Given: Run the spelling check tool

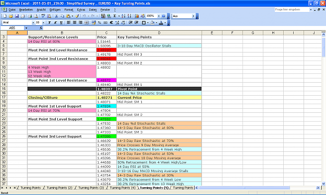Looking at the screenshot, I should pyautogui.click(x=43, y=16).
